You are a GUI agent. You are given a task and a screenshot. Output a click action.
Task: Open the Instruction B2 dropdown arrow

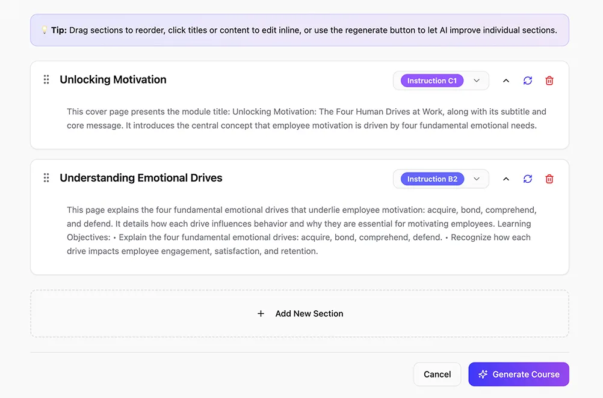coord(477,179)
